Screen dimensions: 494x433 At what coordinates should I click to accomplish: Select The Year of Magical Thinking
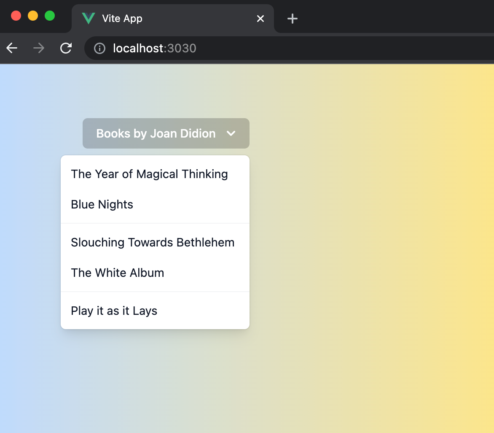(x=149, y=174)
